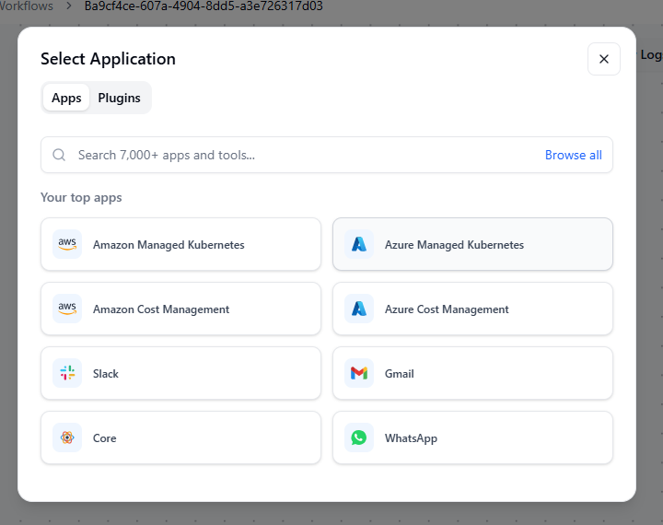Select the Slack logo icon
Image resolution: width=663 pixels, height=525 pixels.
67,374
